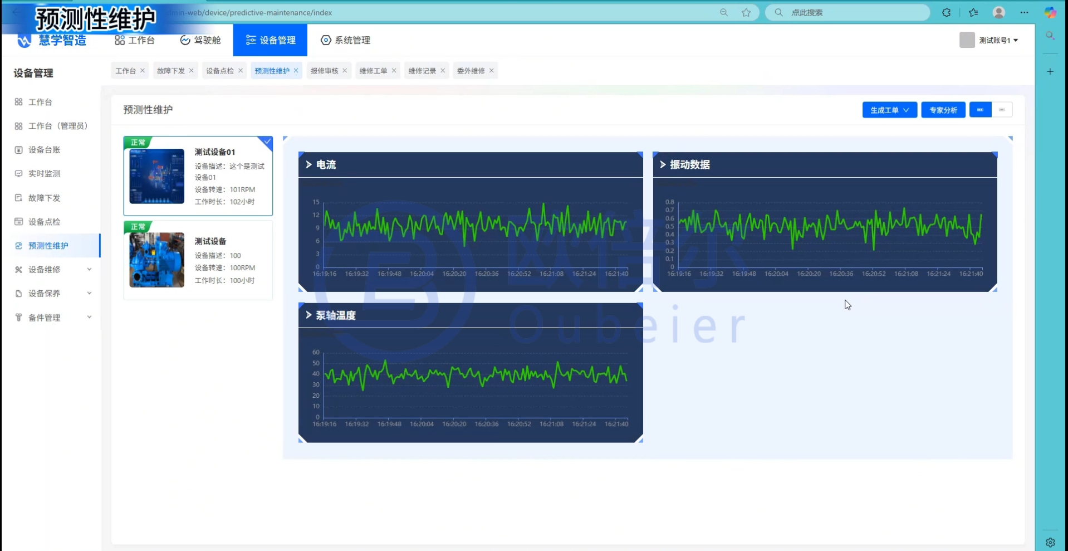Click the 故障下发 sidebar icon
This screenshot has width=1068, height=551.
click(18, 198)
